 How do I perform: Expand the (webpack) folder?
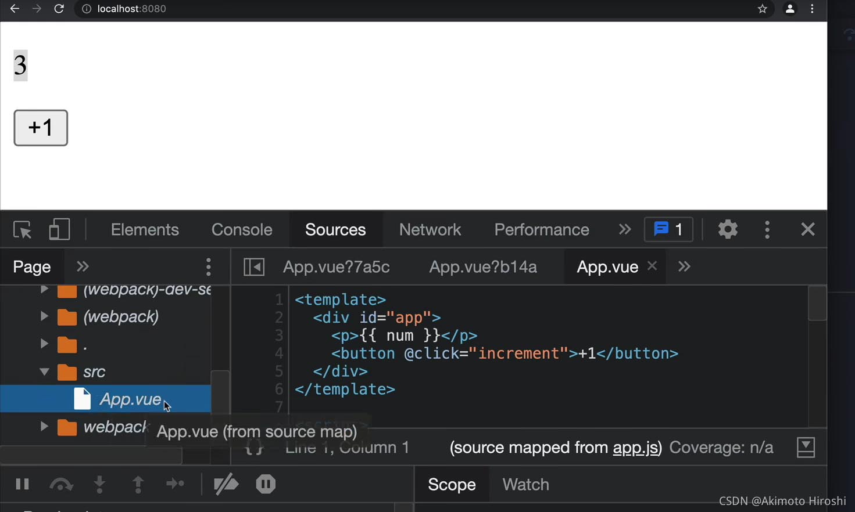pyautogui.click(x=44, y=316)
